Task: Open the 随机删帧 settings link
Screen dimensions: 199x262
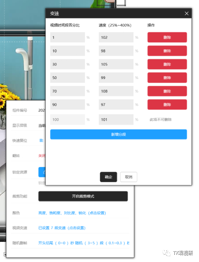Action: [x=84, y=243]
